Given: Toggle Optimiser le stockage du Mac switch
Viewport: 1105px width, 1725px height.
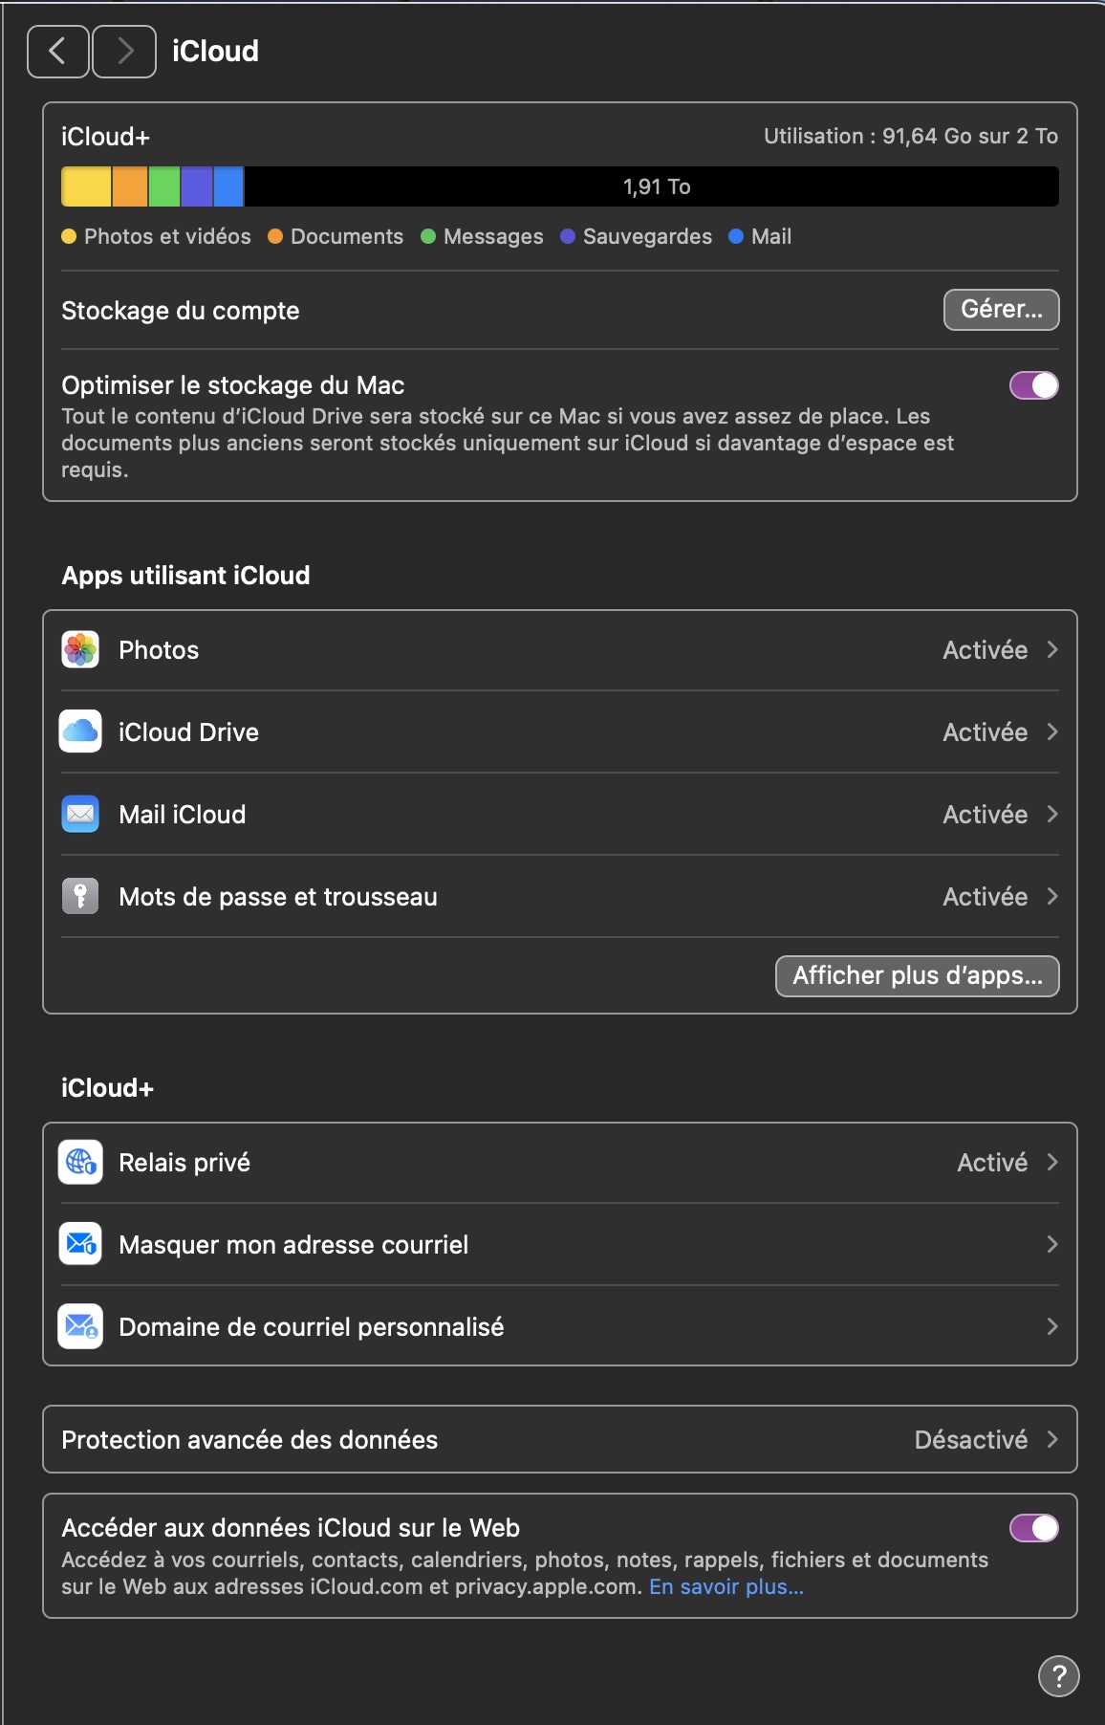Looking at the screenshot, I should (x=1034, y=386).
